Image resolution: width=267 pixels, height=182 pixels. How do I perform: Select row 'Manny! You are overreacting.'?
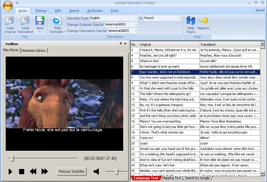click(195, 121)
